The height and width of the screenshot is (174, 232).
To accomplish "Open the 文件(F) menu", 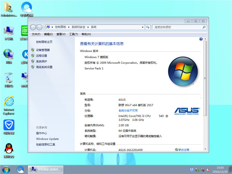I will (36, 34).
